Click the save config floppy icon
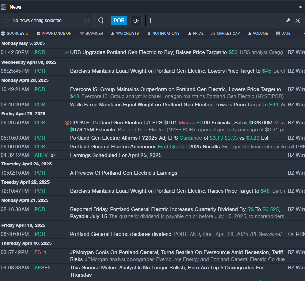 pos(87,21)
